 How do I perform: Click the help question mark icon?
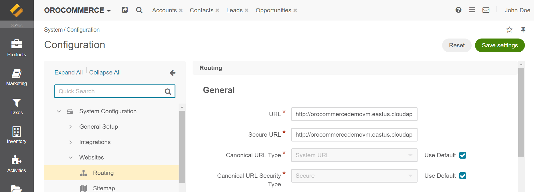click(458, 10)
